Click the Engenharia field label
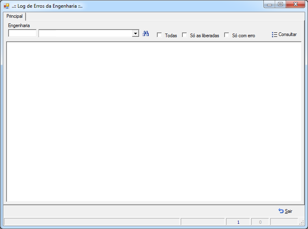The width and height of the screenshot is (308, 229). (x=19, y=25)
